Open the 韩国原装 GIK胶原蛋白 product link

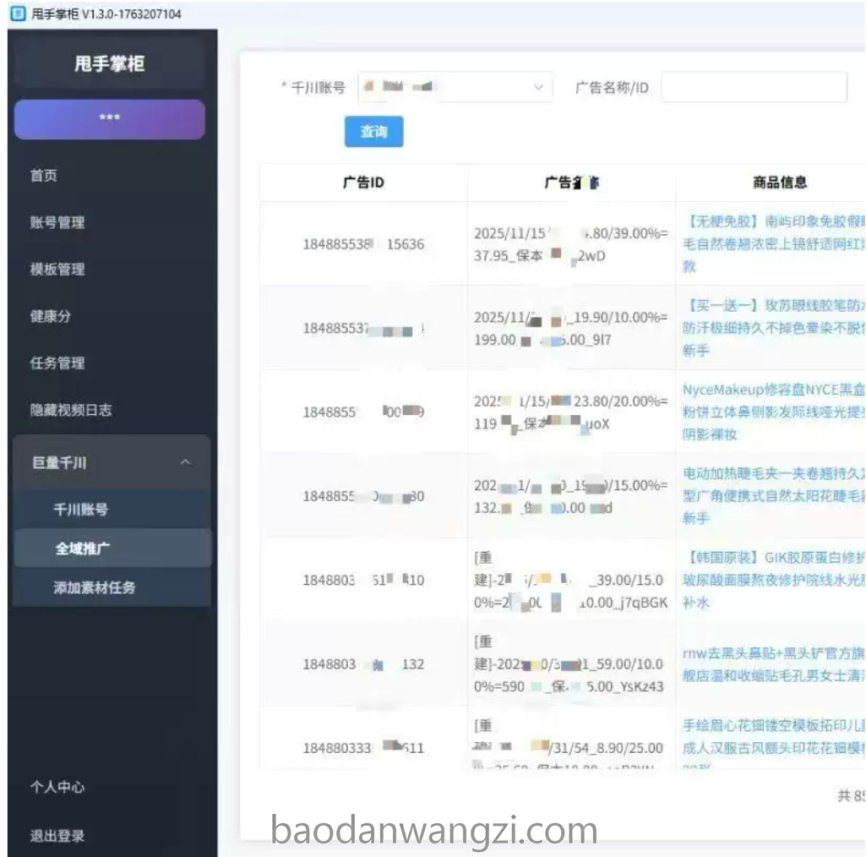773,580
